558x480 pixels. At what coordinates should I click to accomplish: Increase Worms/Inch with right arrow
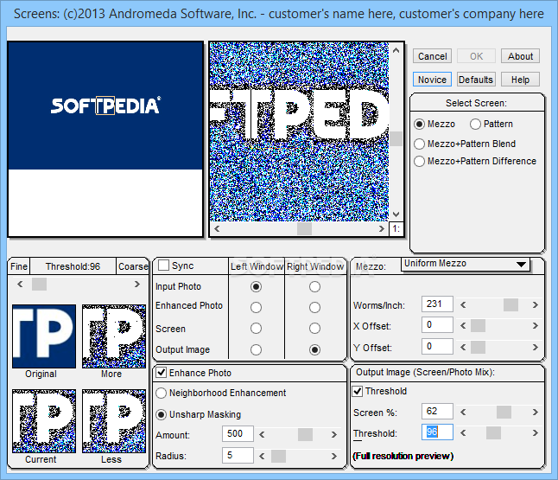click(536, 305)
